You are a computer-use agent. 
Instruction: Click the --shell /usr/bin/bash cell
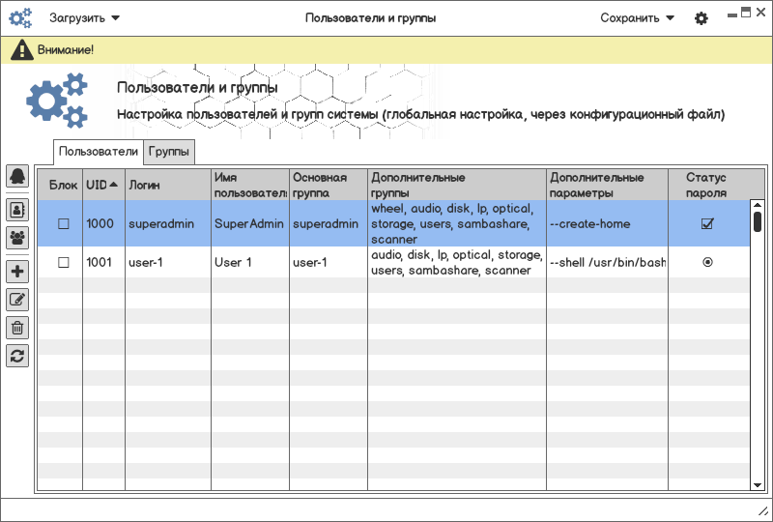coord(608,262)
